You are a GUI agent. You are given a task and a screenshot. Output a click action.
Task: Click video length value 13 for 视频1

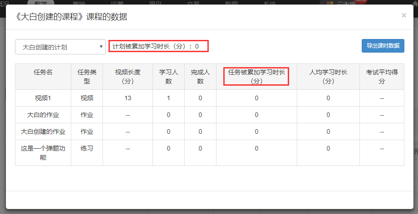(x=128, y=98)
